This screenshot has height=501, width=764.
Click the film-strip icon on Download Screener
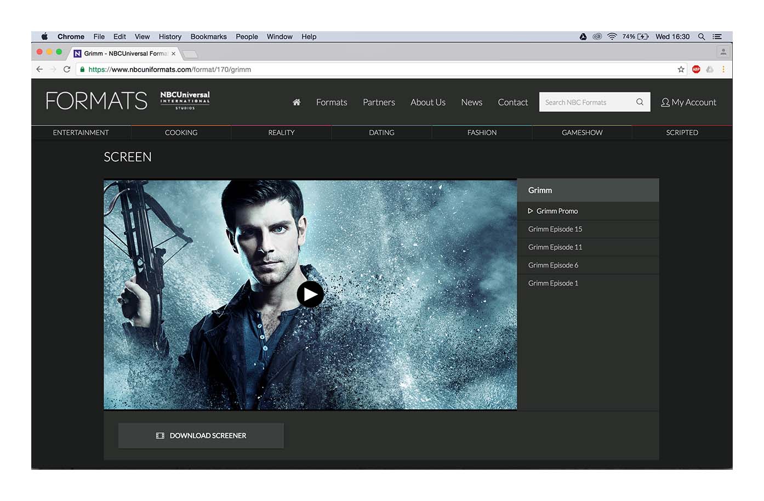pyautogui.click(x=160, y=436)
